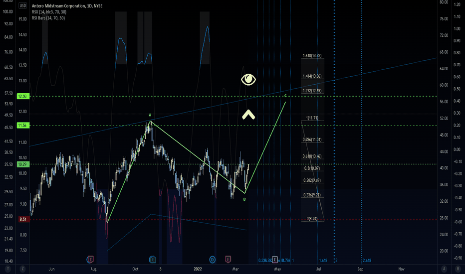Screen dimensions: 465x274
Task: Select the 0.236(9.21) Fibonacci level label
Action: click(x=312, y=195)
